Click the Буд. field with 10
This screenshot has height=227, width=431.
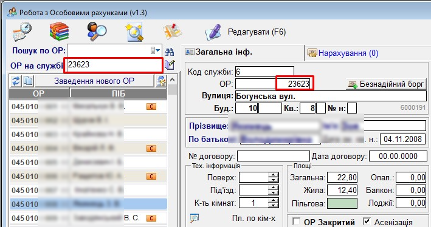[246, 108]
